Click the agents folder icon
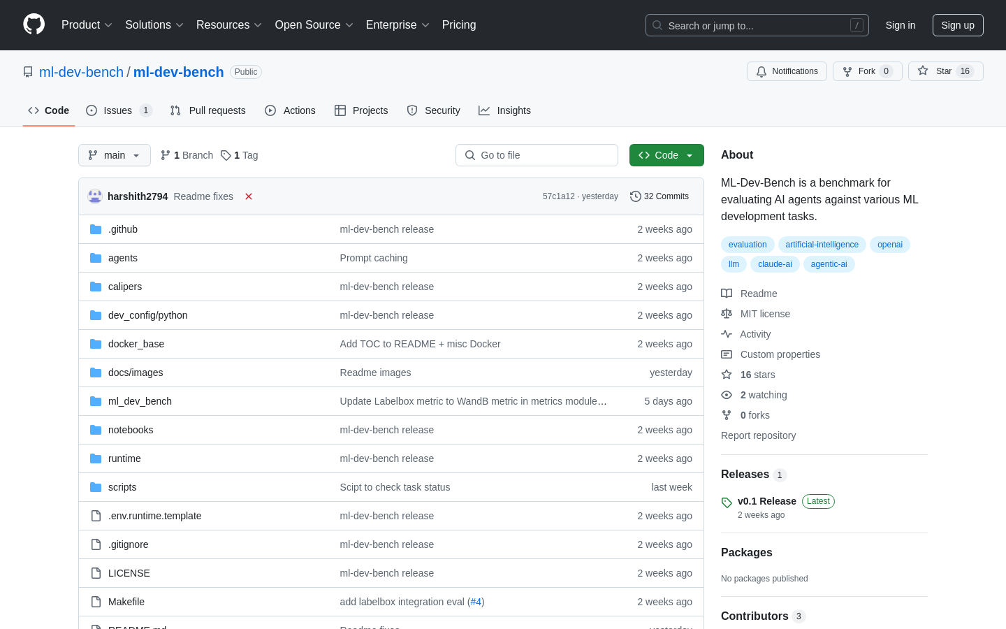 click(x=96, y=258)
